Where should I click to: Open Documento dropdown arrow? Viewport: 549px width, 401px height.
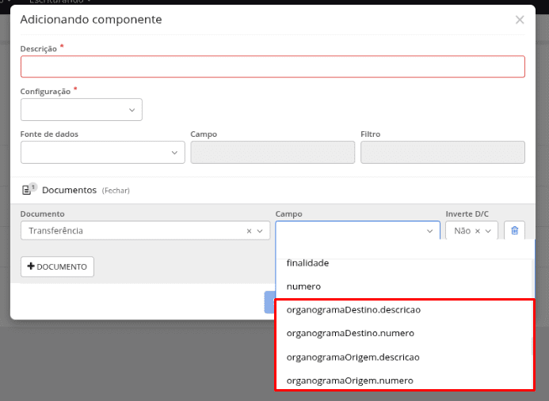click(x=260, y=231)
